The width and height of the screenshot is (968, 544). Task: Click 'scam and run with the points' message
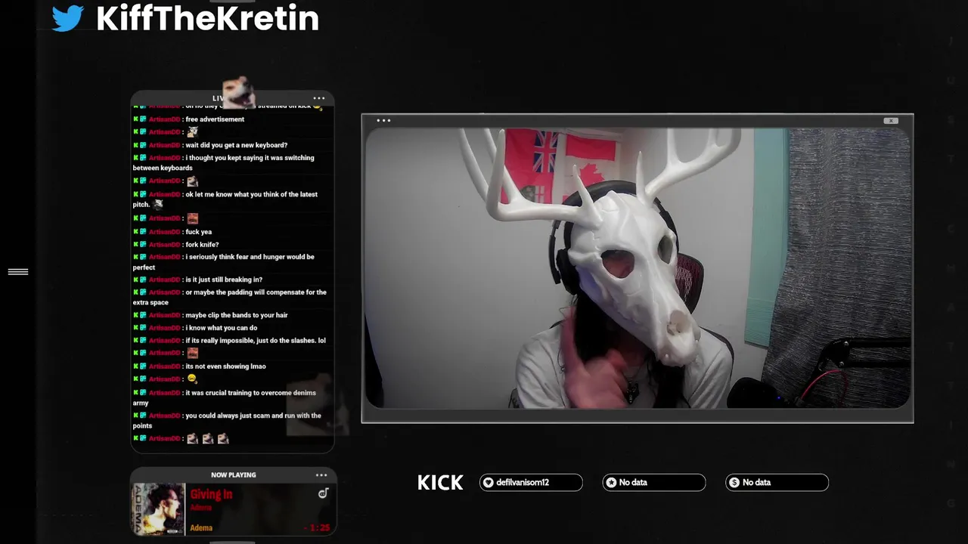(x=227, y=421)
